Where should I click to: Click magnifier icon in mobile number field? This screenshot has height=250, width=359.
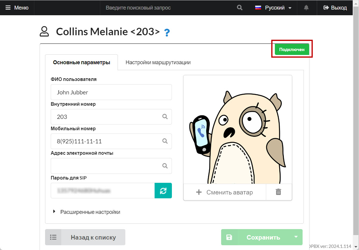tap(165, 141)
